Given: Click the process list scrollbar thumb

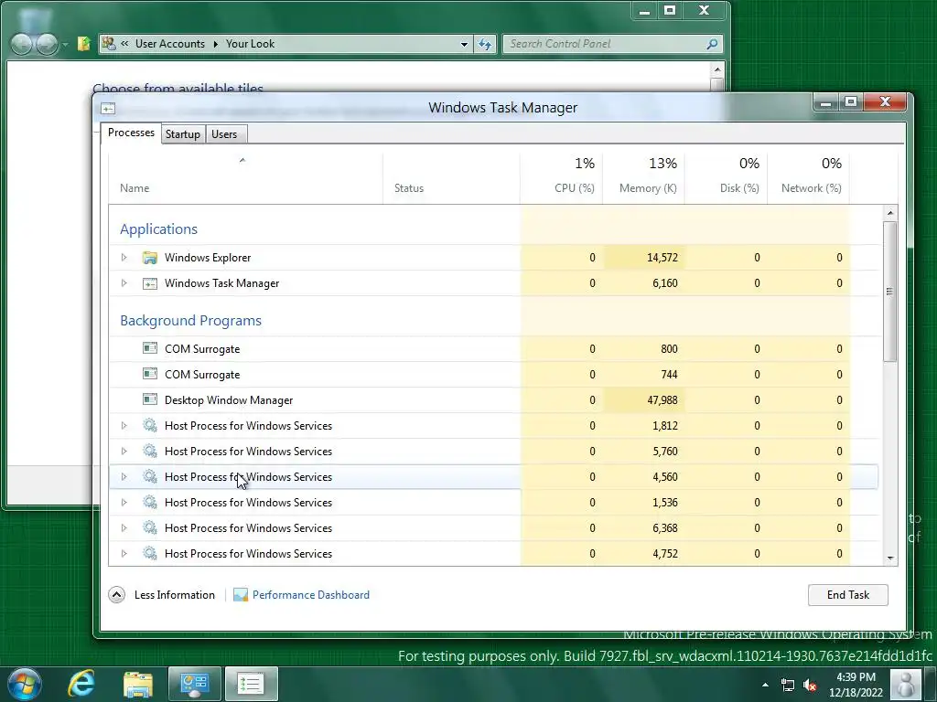Looking at the screenshot, I should (x=889, y=292).
